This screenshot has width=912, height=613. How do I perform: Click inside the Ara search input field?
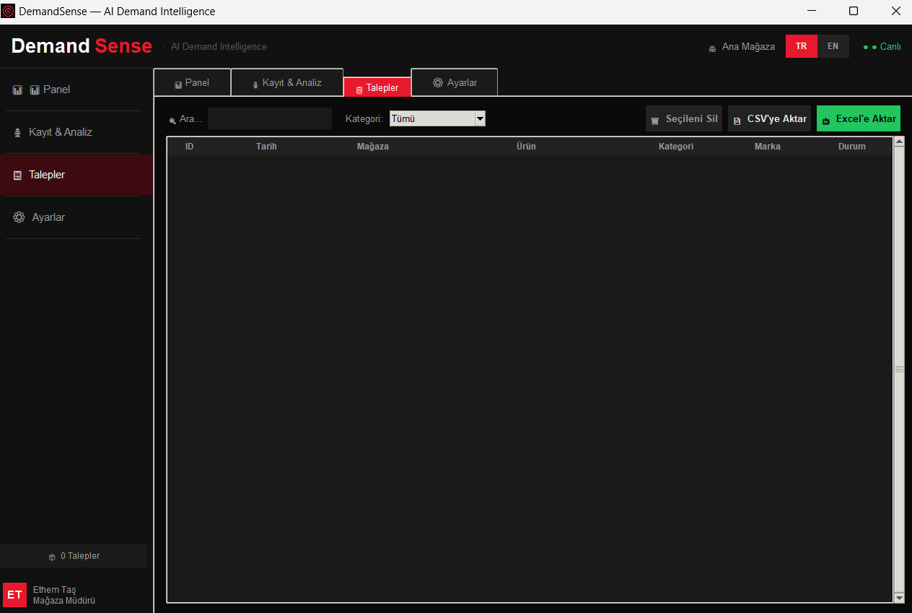(x=269, y=118)
